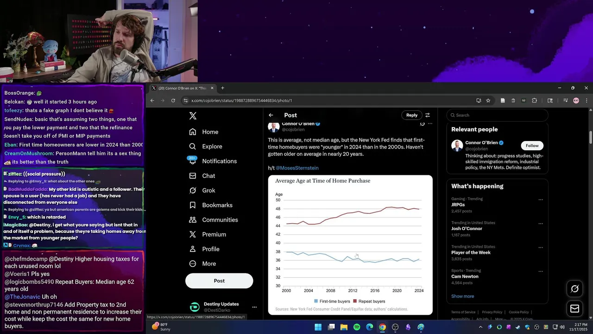Open the three-dot menu on the post

point(430,124)
